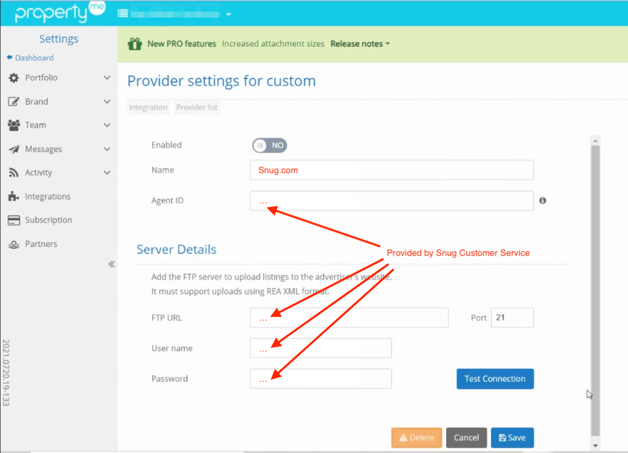Expand the Portfolio menu chevron
This screenshot has width=628, height=453.
click(x=107, y=78)
